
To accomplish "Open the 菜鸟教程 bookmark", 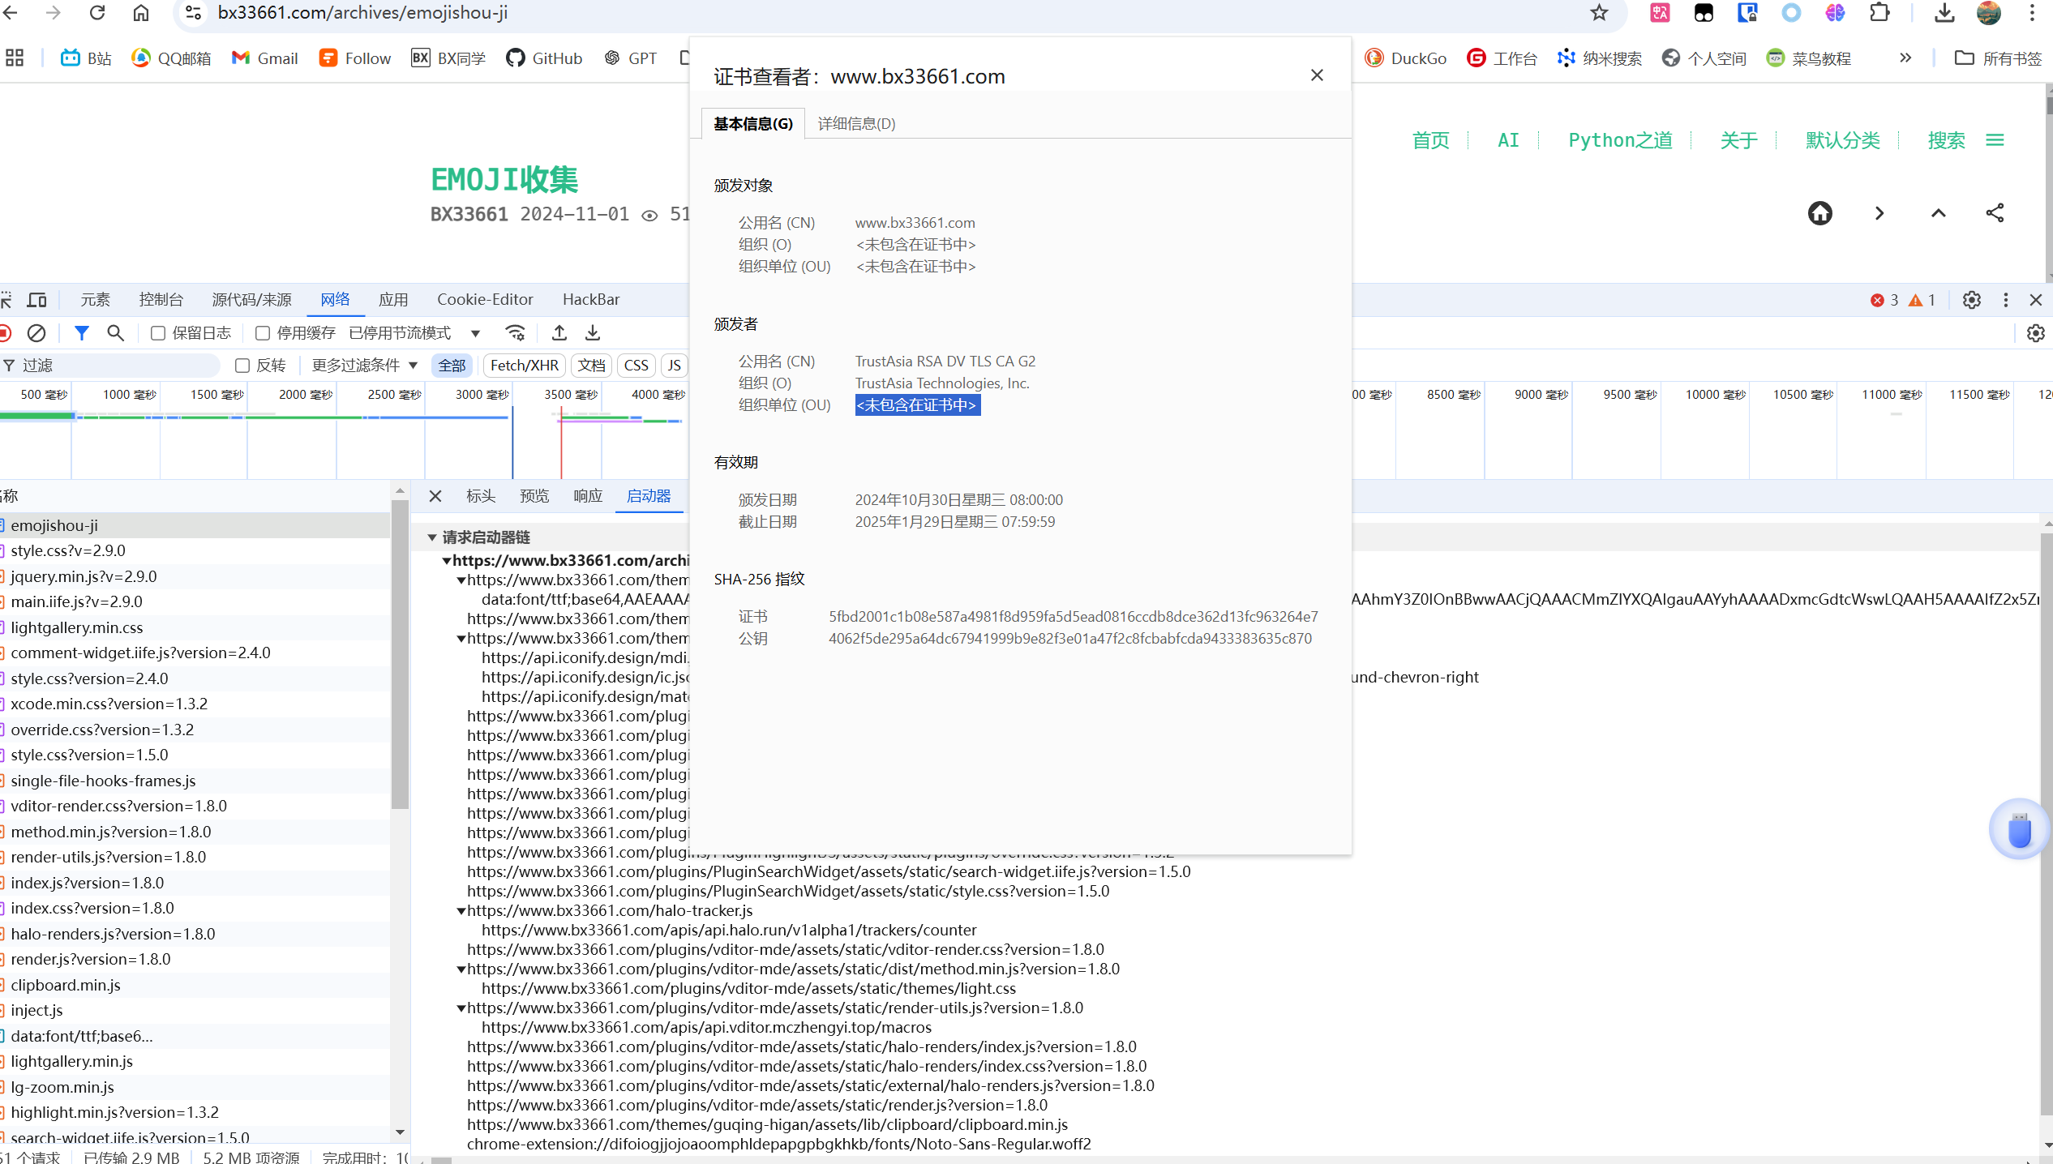I will [x=1809, y=58].
